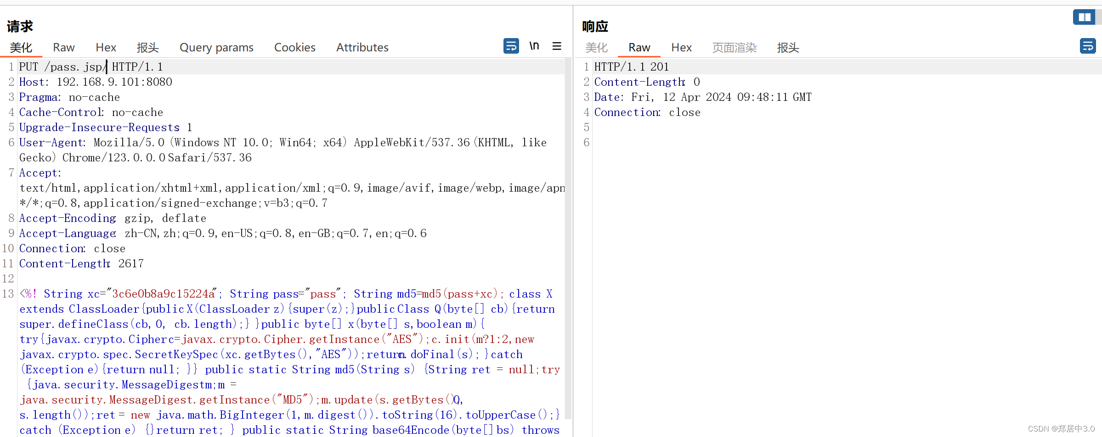Open the Cookies tab
Image resolution: width=1102 pixels, height=437 pixels.
pyautogui.click(x=294, y=47)
